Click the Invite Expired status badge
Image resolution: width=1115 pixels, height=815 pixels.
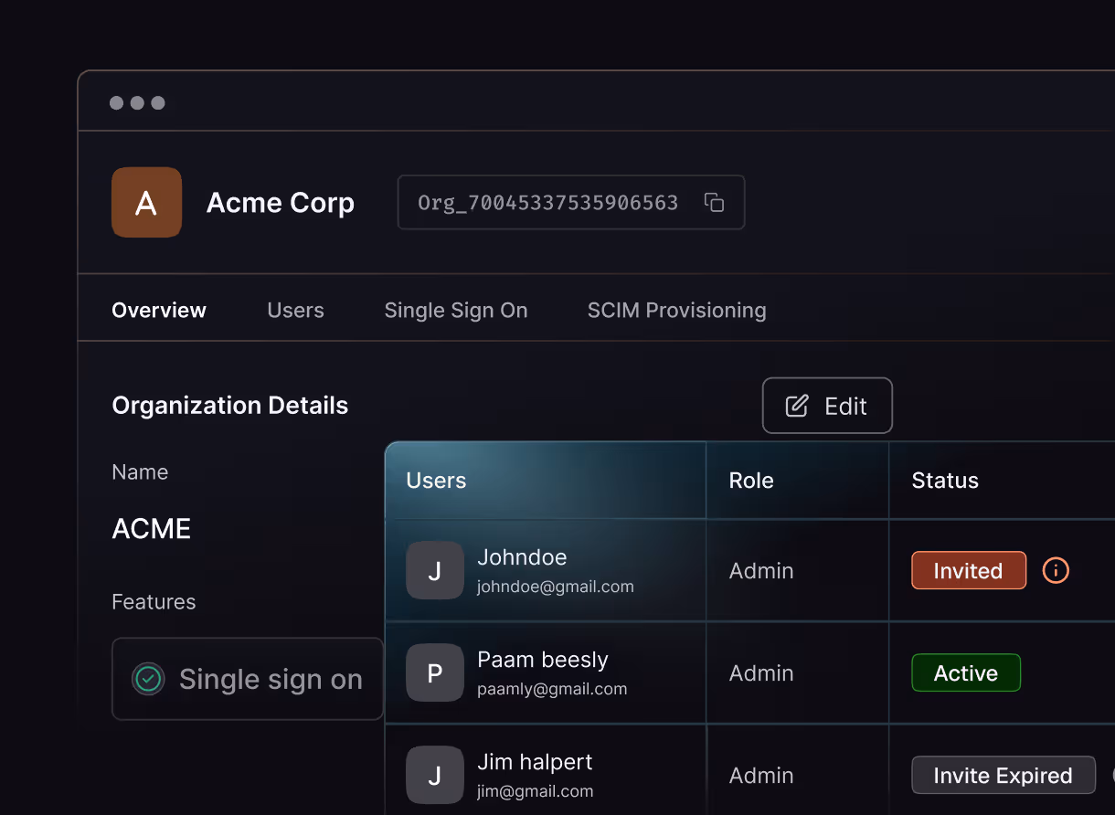click(1003, 776)
